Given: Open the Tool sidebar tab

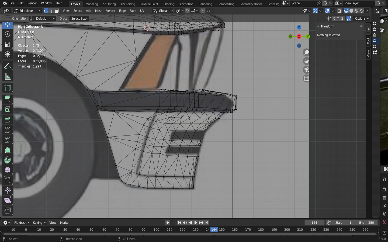Looking at the screenshot, I should tap(368, 41).
